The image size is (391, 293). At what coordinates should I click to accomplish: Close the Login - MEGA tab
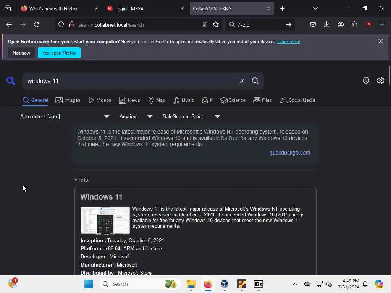click(182, 8)
